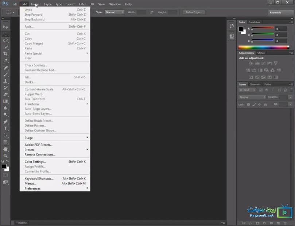Expand the Presets submenu
This screenshot has width=295, height=226.
55,150
